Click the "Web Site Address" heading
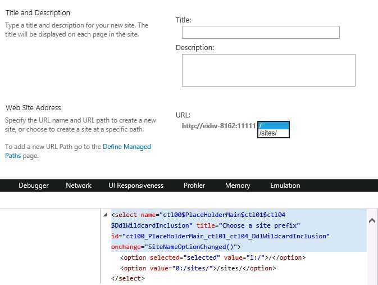This screenshot has width=378, height=285. point(33,107)
